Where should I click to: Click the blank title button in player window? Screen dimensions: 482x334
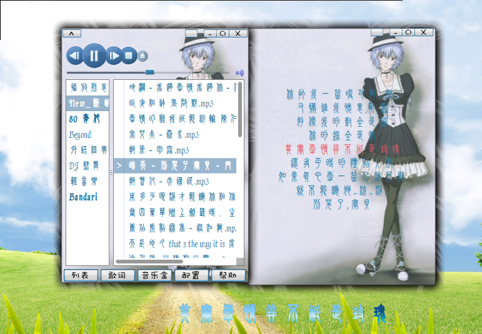191,33
